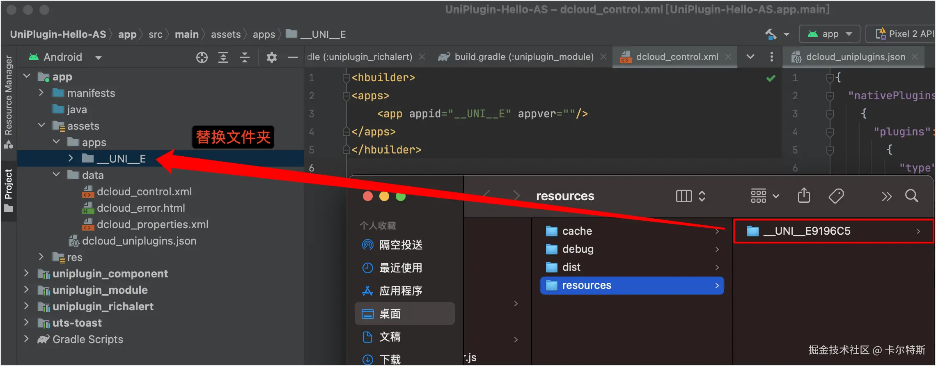Collapse the assets folder

pyautogui.click(x=42, y=125)
